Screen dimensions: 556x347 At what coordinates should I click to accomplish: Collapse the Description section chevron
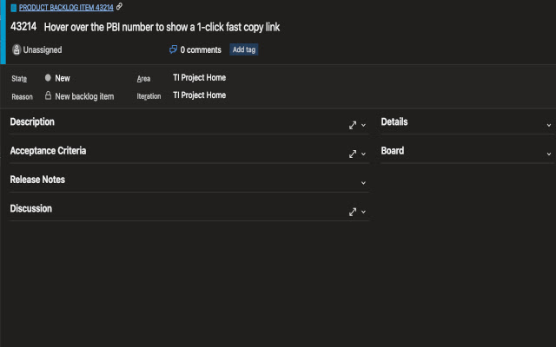tap(363, 125)
